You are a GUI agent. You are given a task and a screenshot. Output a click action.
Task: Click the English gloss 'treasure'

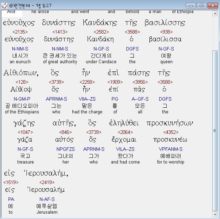coord(25,162)
